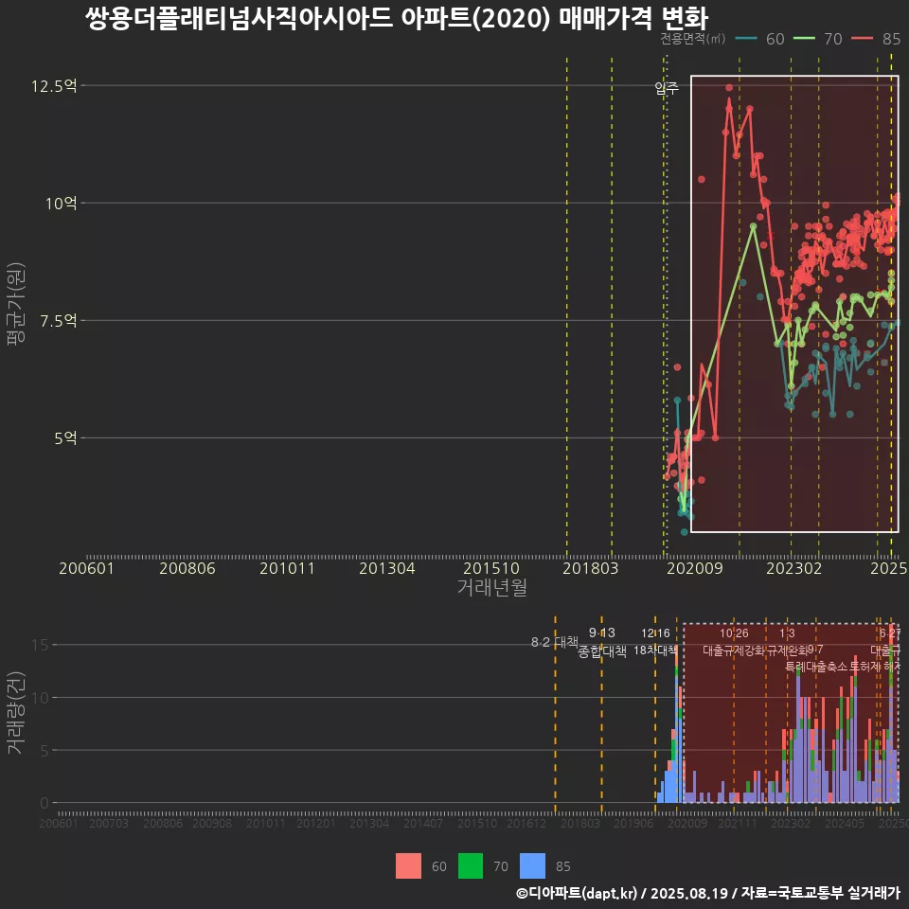Select 201612 on the volume chart axis
Image resolution: width=909 pixels, height=909 pixels.
tap(526, 823)
